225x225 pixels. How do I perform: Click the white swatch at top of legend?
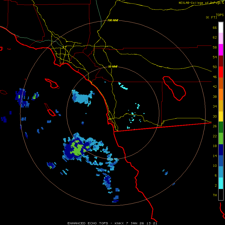(221, 27)
